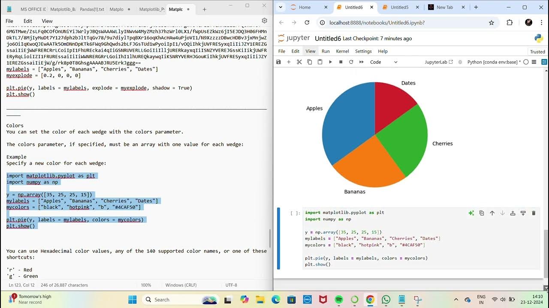Go back in Chrome

(281, 23)
